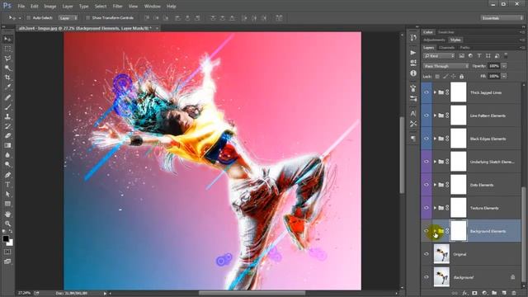
Task: Select the Eyedropper tool
Action: pos(7,87)
